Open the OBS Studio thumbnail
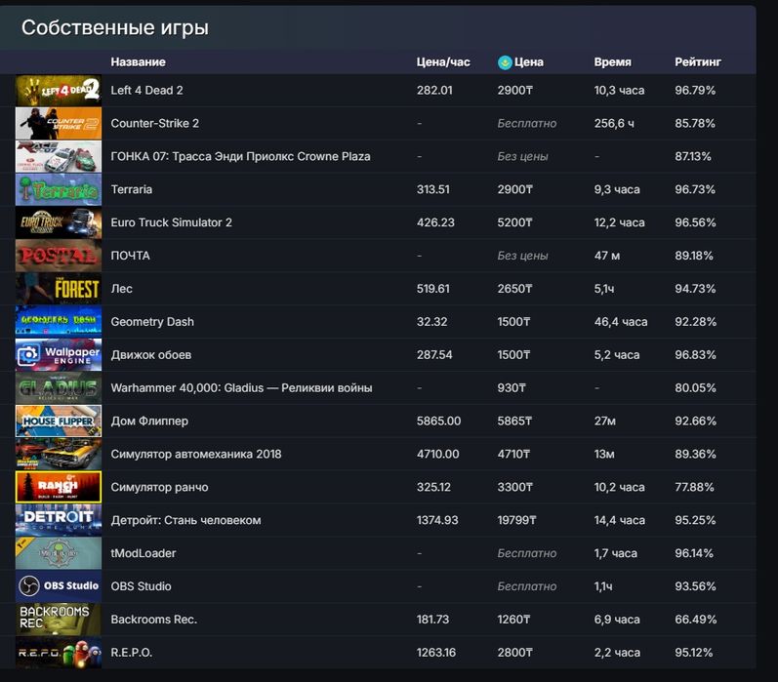The image size is (778, 682). coord(59,586)
